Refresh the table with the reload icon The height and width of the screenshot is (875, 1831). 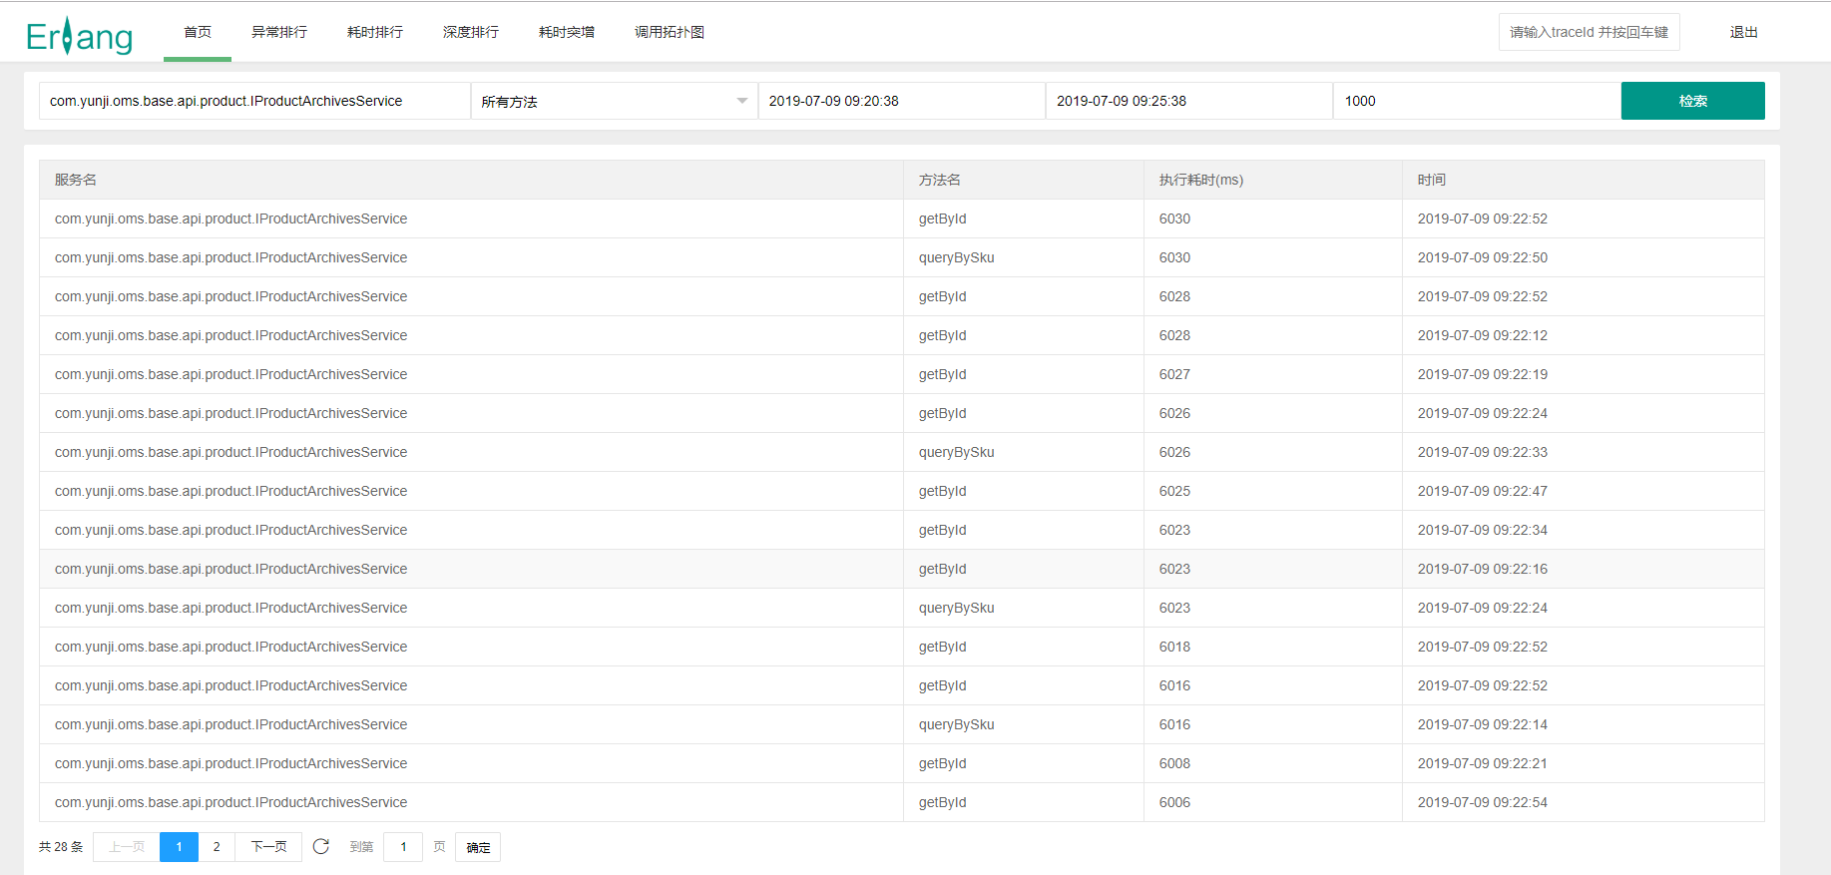pos(320,846)
